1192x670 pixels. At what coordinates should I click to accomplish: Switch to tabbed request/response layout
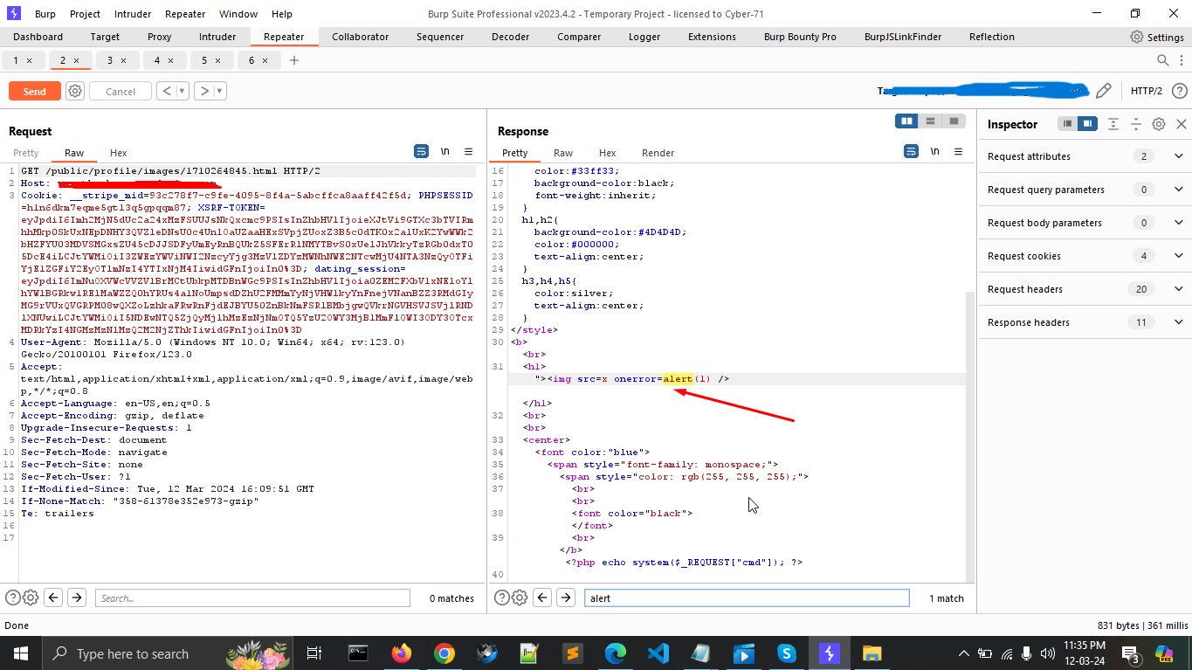954,121
